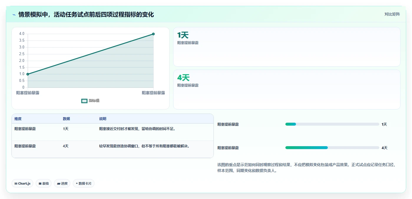Click the 表格 chip
Image resolution: width=412 pixels, height=199 pixels.
tap(44, 183)
